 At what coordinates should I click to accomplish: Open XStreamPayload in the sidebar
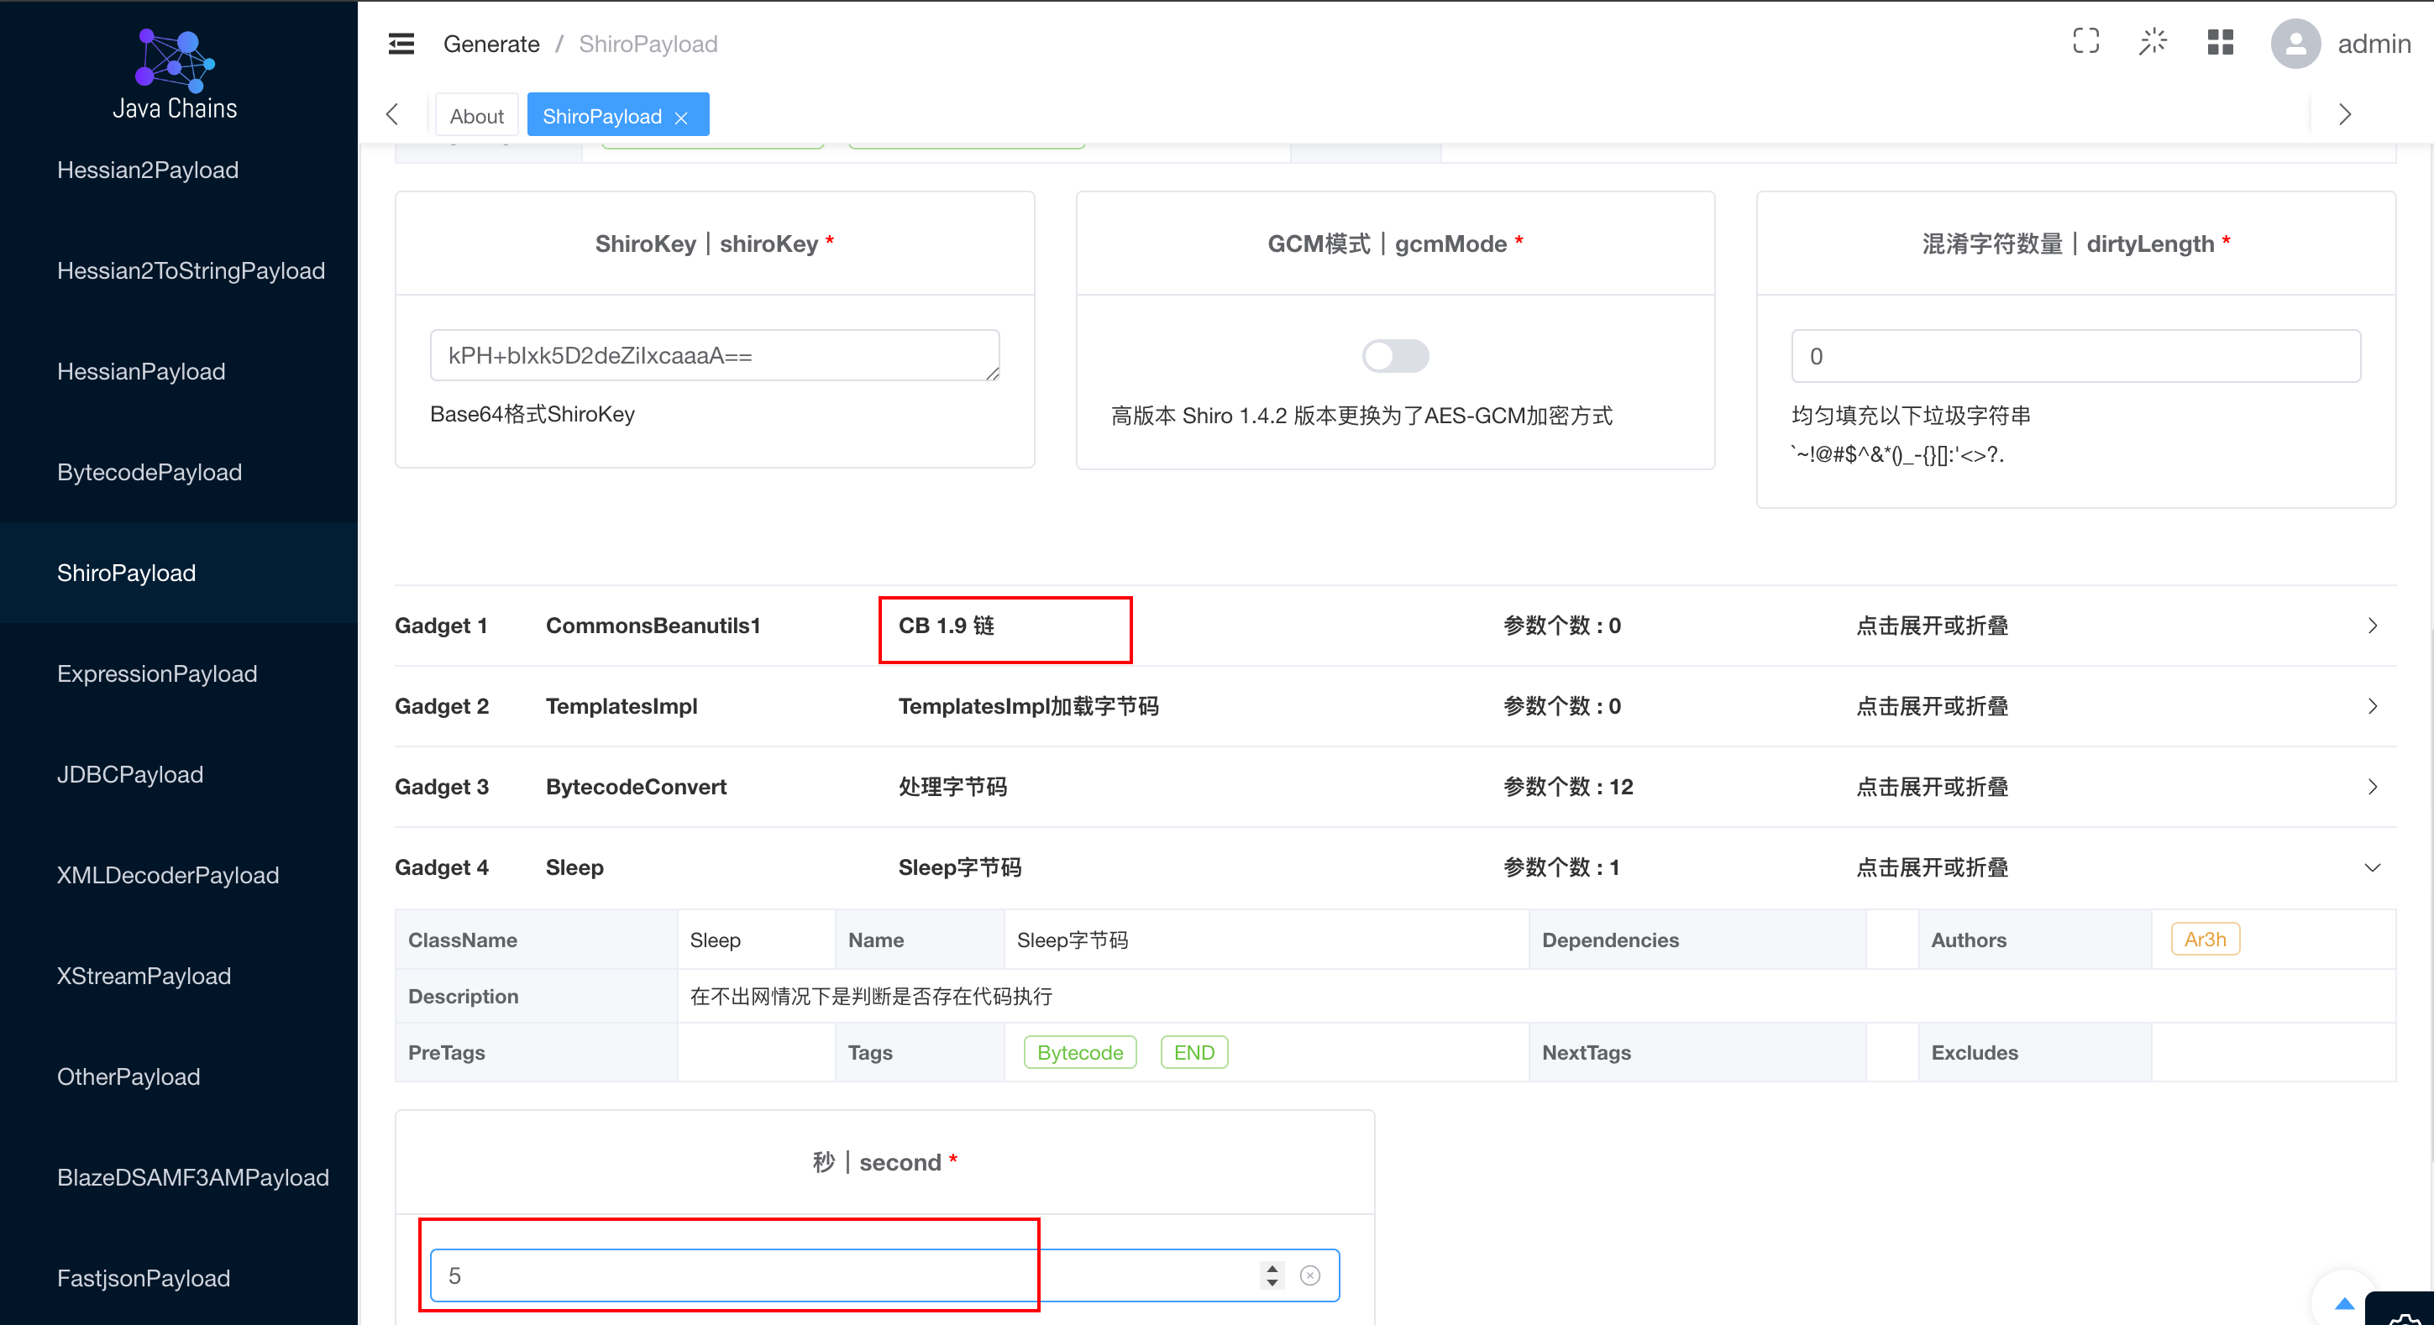coord(179,976)
